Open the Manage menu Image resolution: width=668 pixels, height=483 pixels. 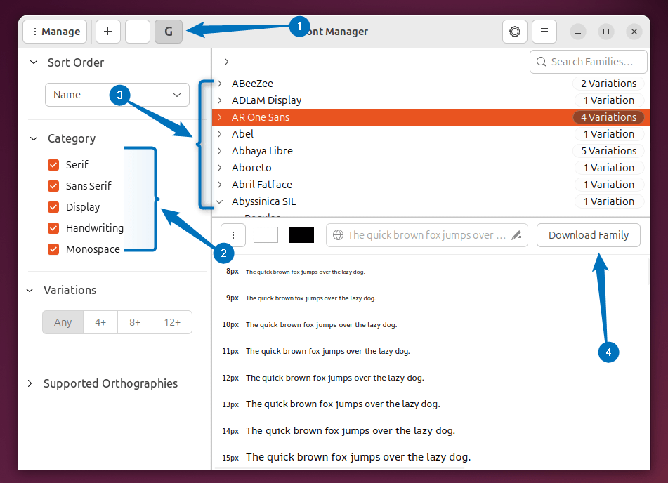coord(54,31)
